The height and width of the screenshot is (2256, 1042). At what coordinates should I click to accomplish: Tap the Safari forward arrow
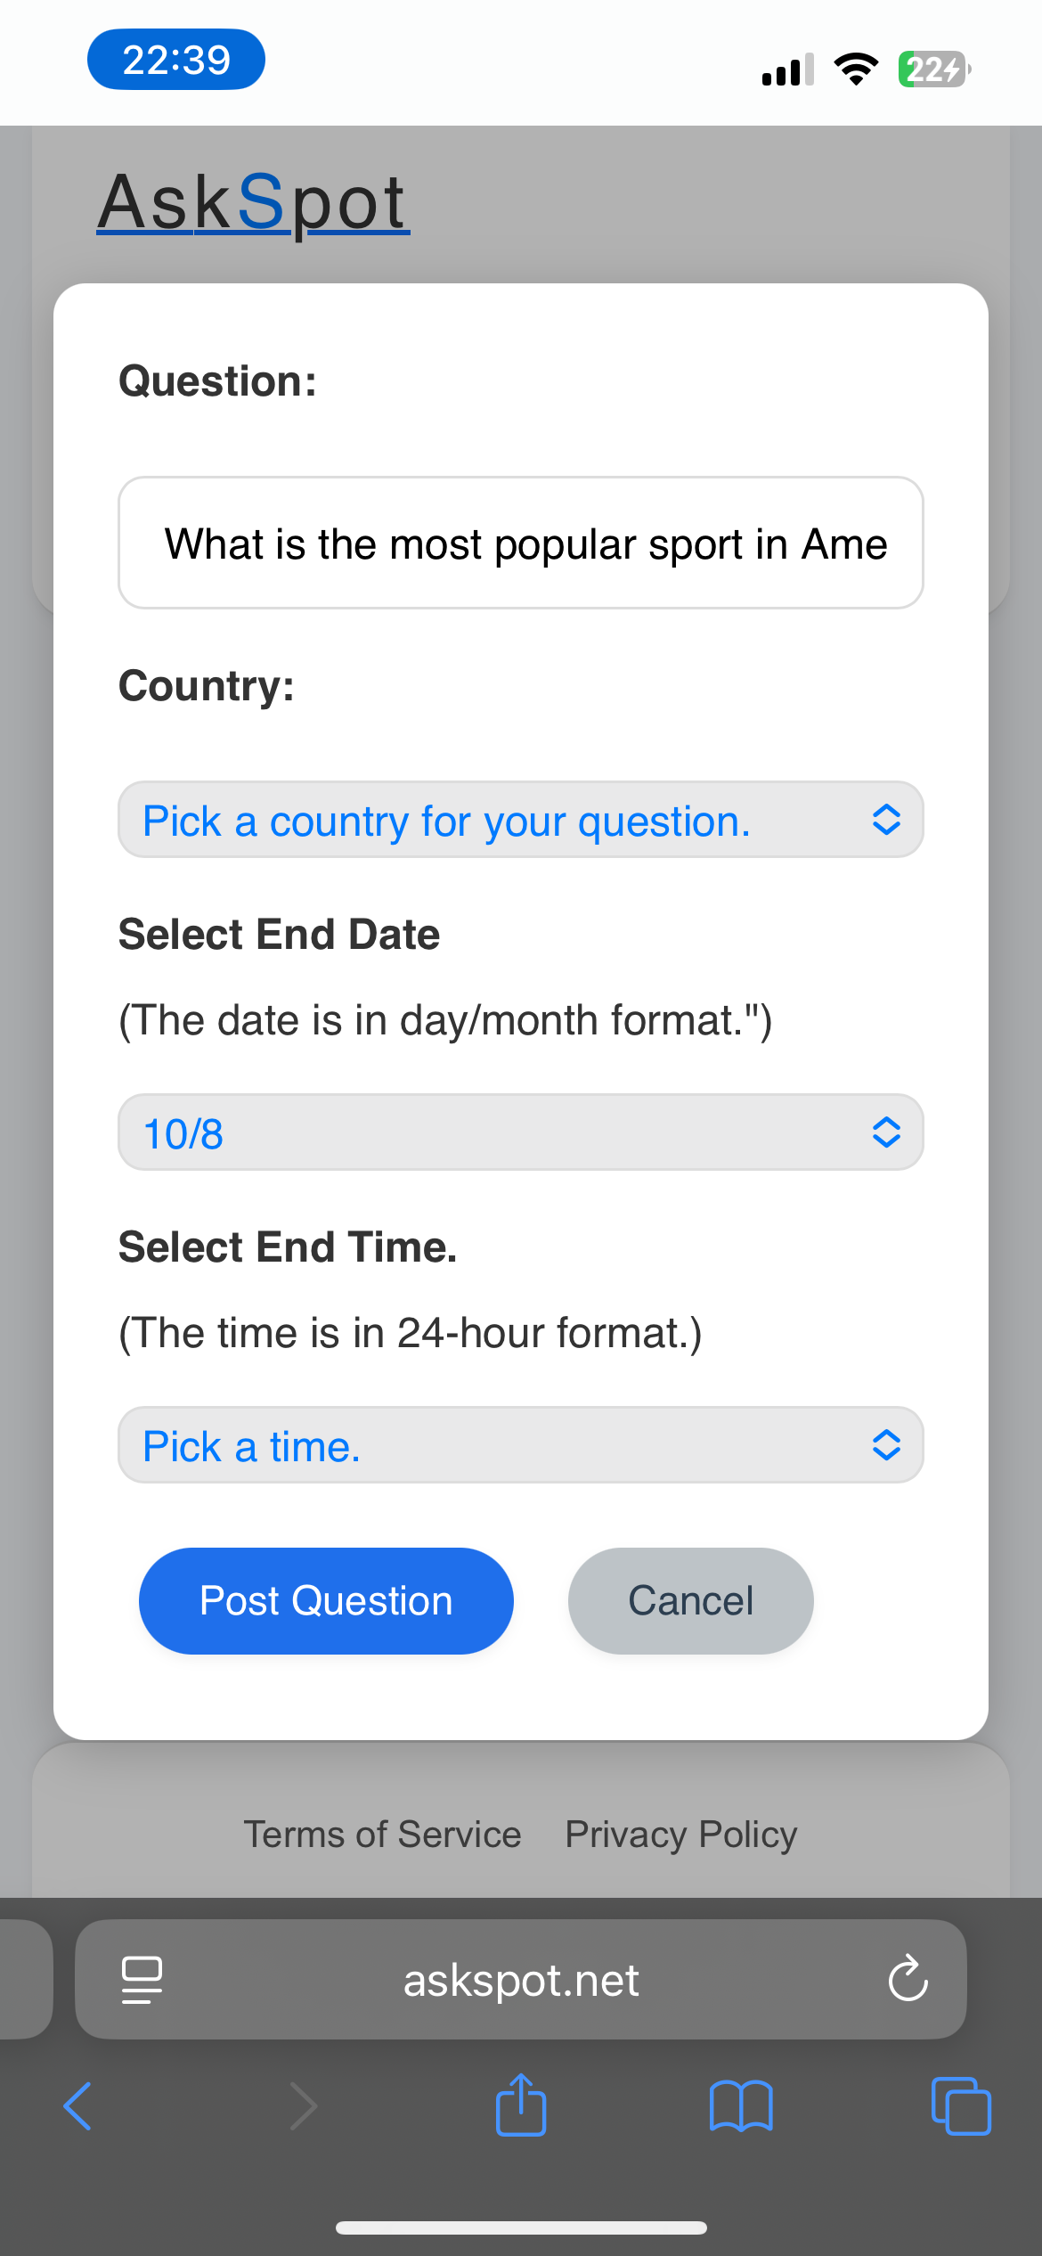tap(303, 2105)
